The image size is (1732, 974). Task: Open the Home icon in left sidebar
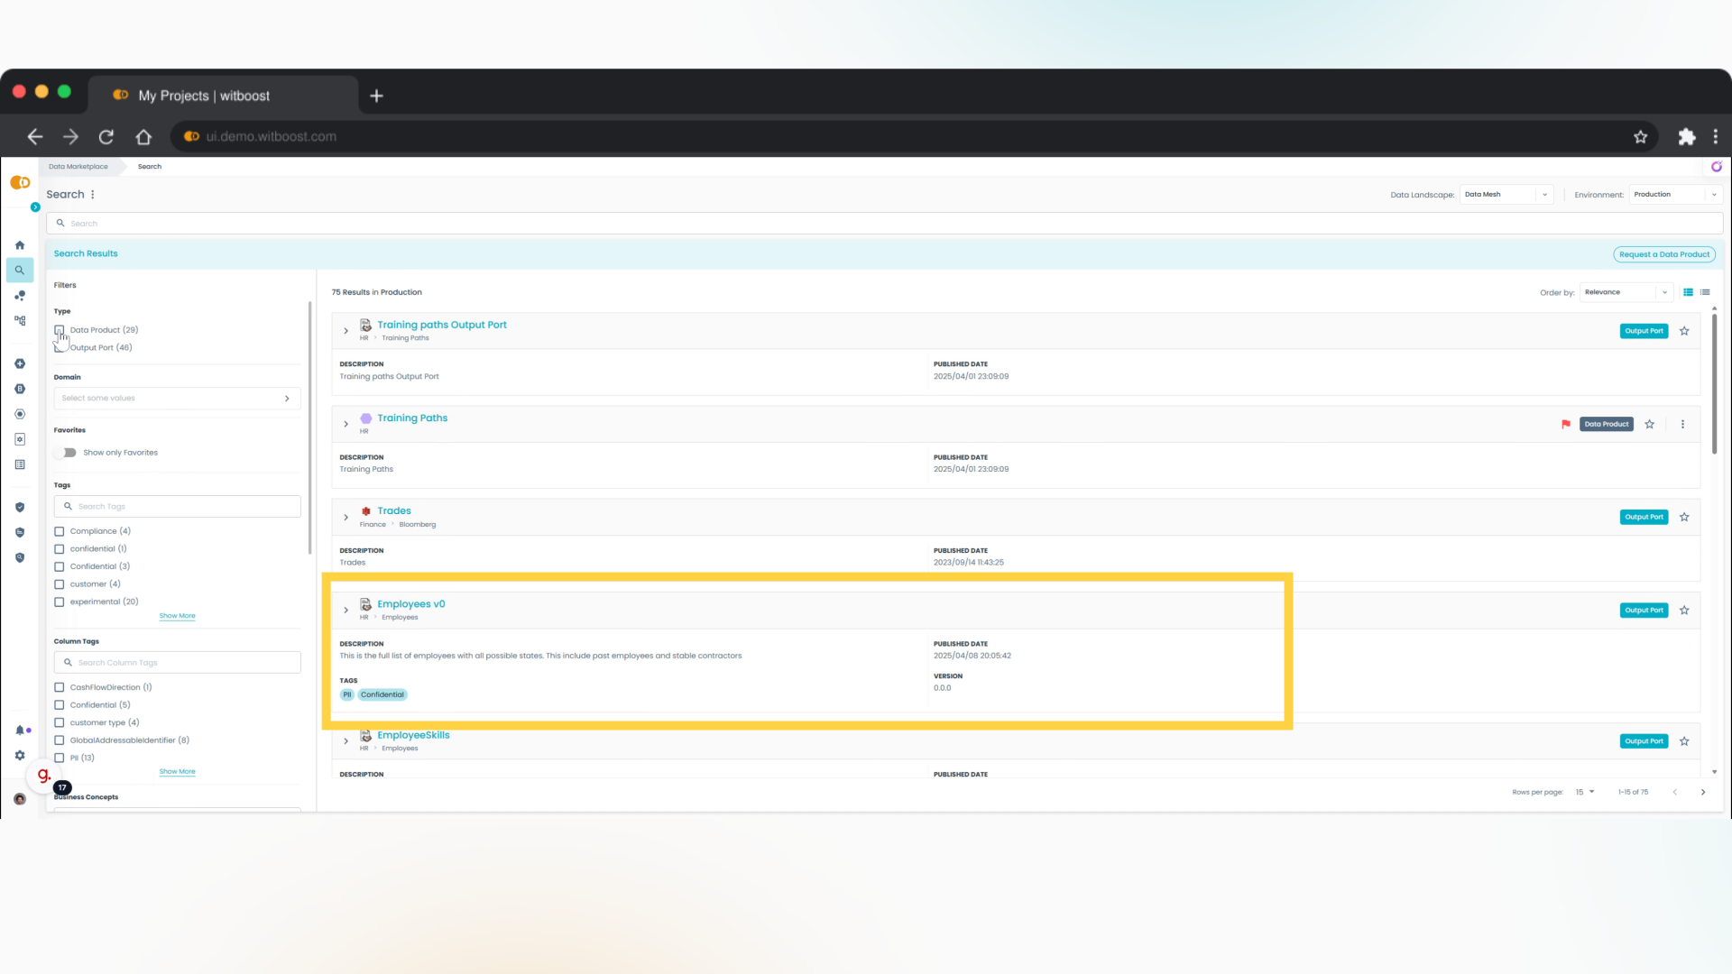(x=20, y=245)
